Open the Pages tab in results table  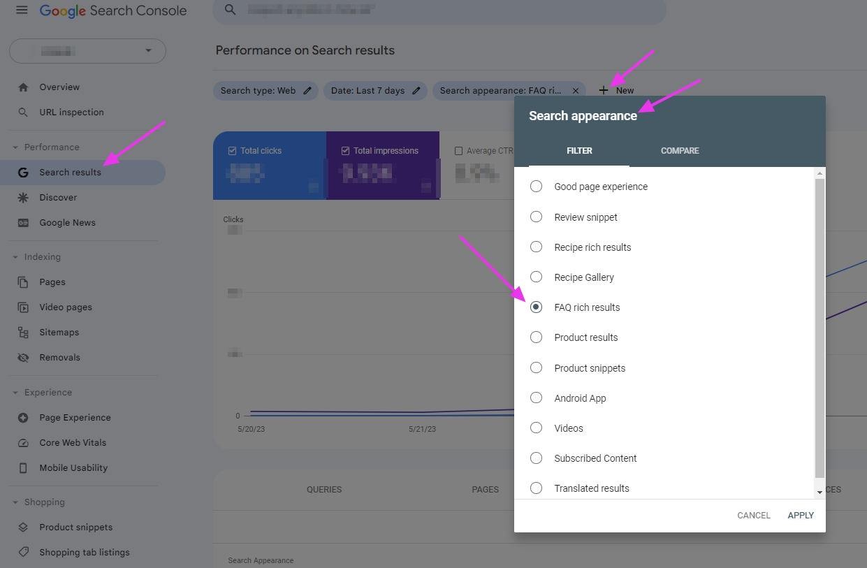point(485,490)
